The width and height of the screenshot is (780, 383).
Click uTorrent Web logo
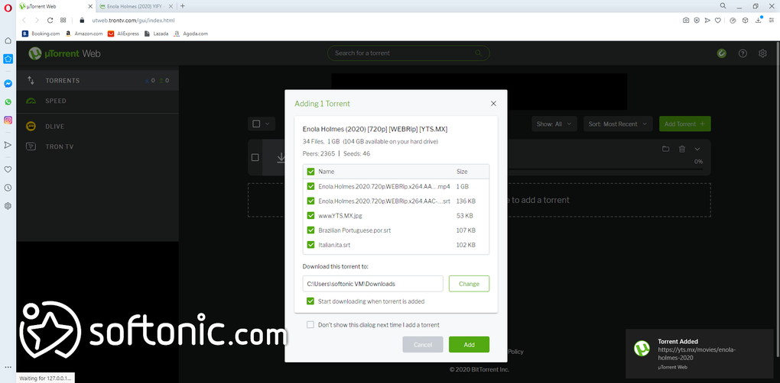64,53
